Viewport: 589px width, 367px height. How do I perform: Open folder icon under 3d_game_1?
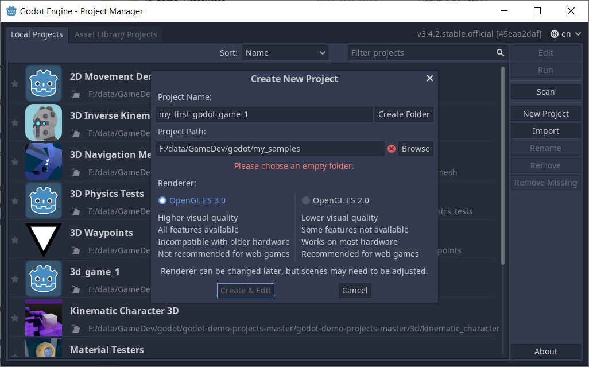pos(76,289)
